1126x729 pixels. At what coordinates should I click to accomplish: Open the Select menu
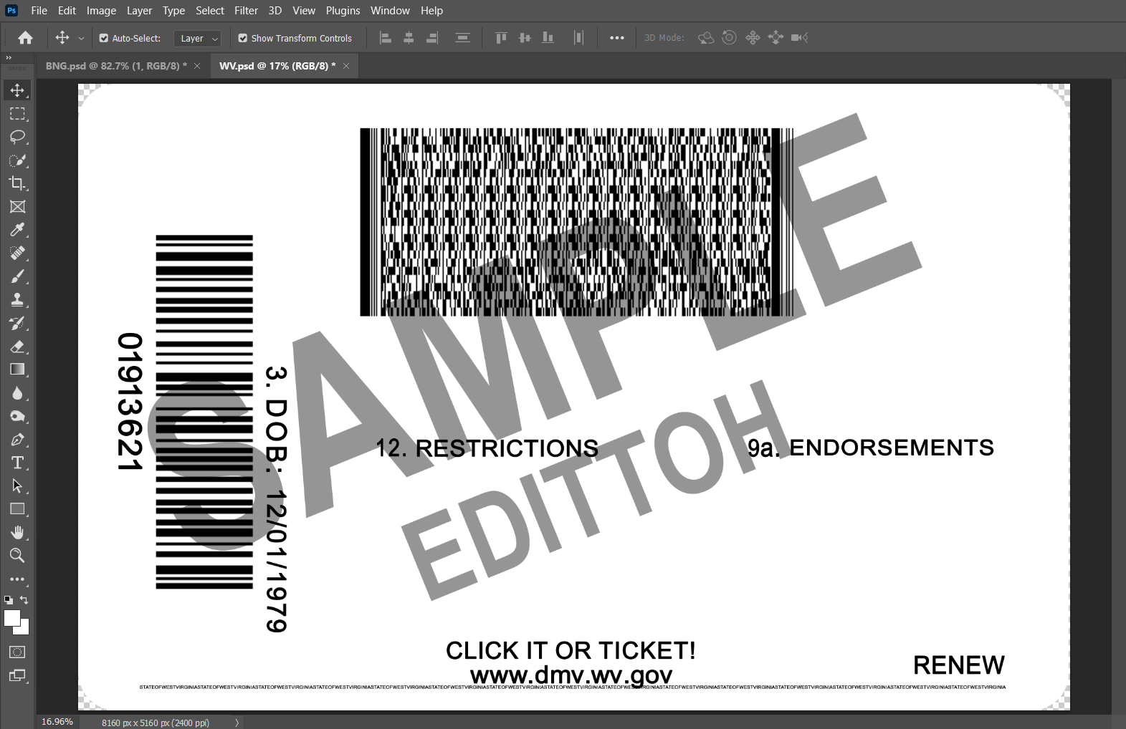[x=210, y=10]
